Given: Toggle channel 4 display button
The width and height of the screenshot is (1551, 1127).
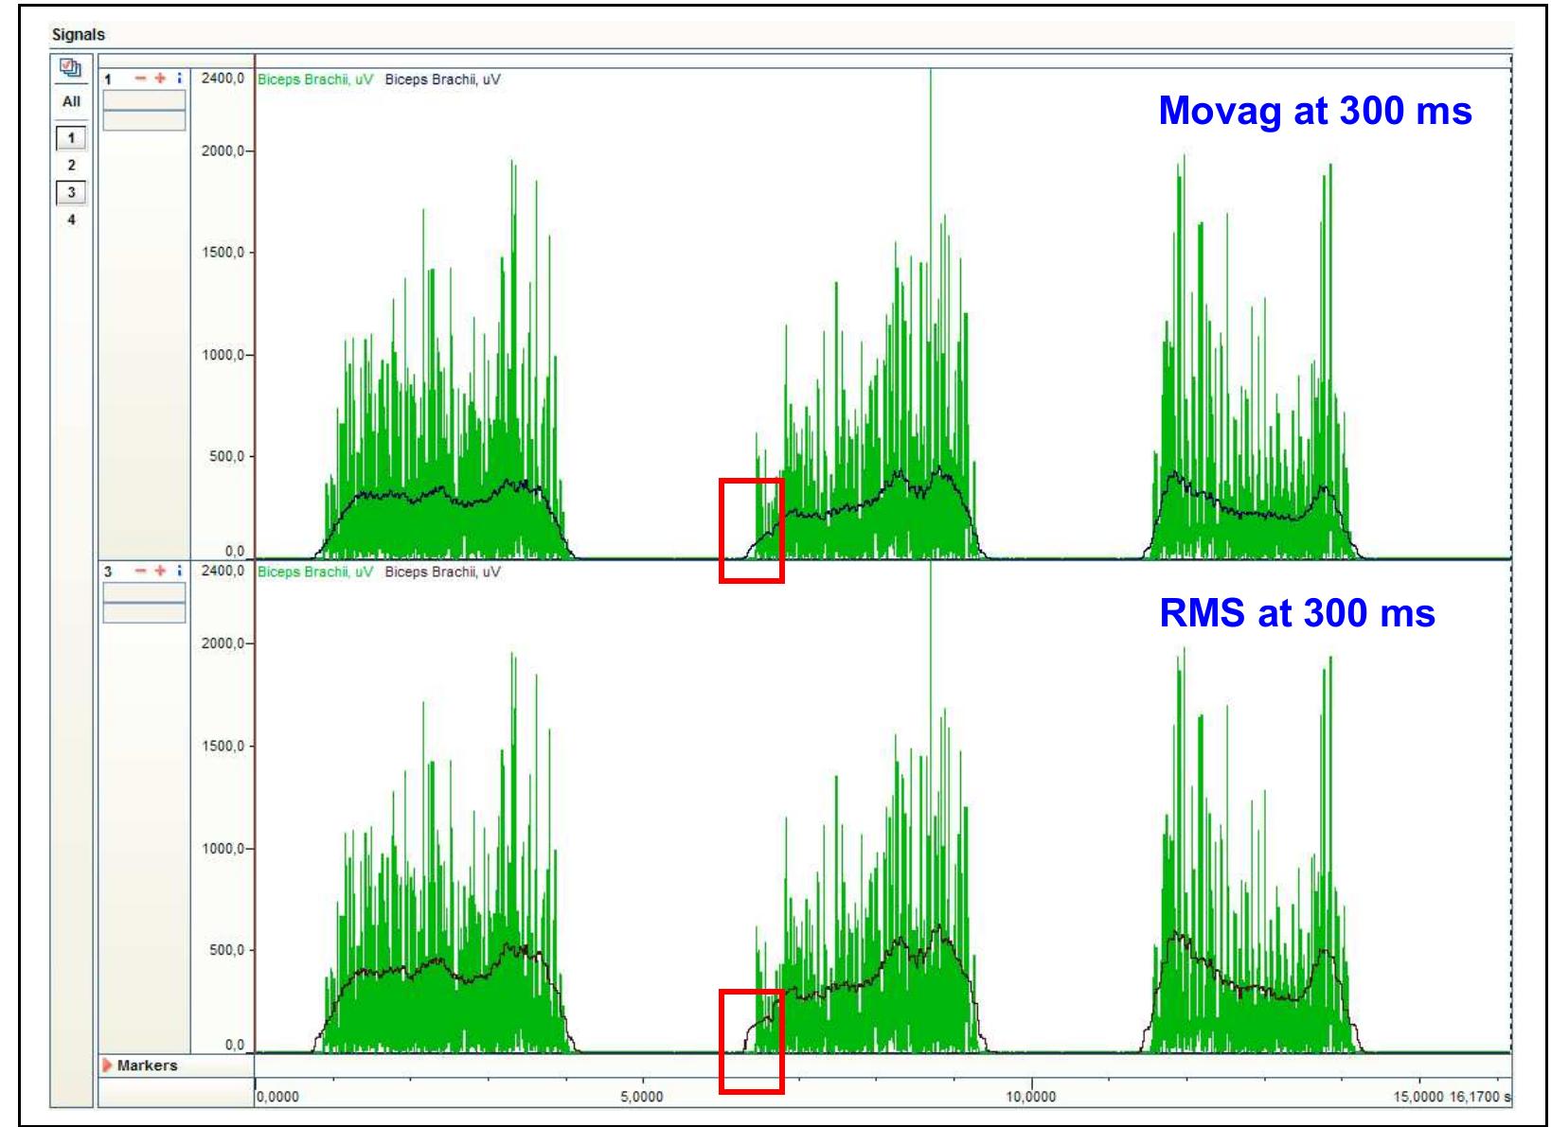Looking at the screenshot, I should (x=71, y=220).
